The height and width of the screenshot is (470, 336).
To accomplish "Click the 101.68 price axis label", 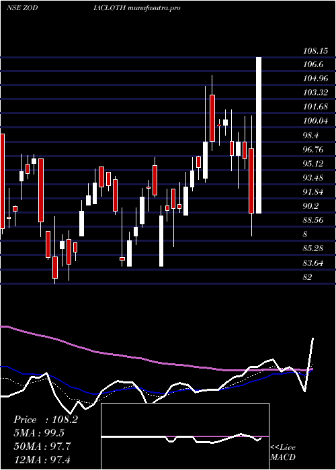I will click(x=315, y=108).
